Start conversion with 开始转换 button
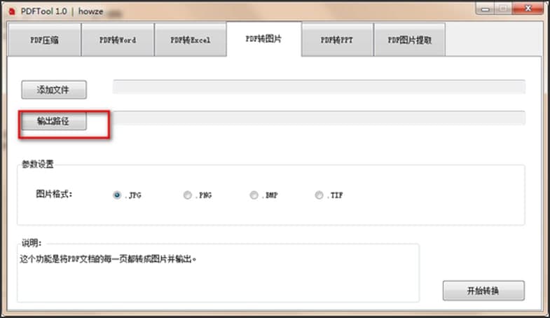The width and height of the screenshot is (550, 318). click(x=483, y=291)
